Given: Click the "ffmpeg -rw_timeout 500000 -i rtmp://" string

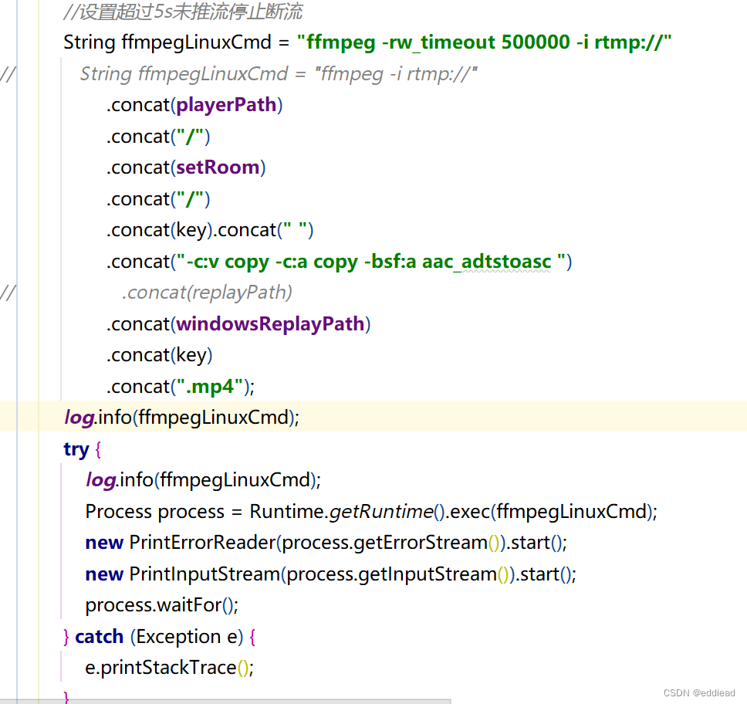Looking at the screenshot, I should click(x=484, y=42).
